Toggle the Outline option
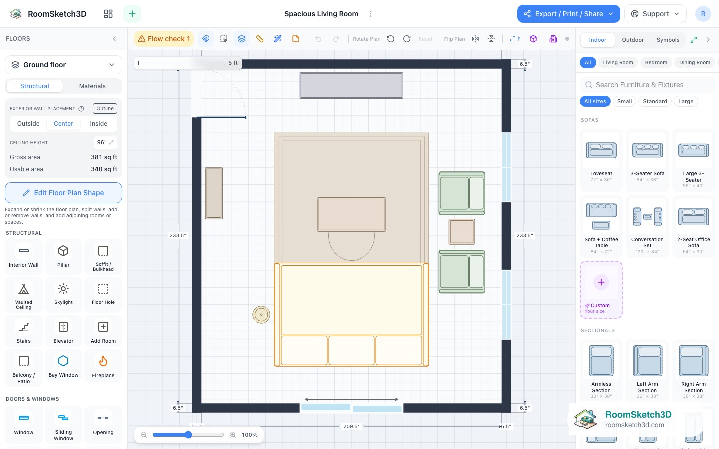Image resolution: width=719 pixels, height=449 pixels. pyautogui.click(x=105, y=108)
